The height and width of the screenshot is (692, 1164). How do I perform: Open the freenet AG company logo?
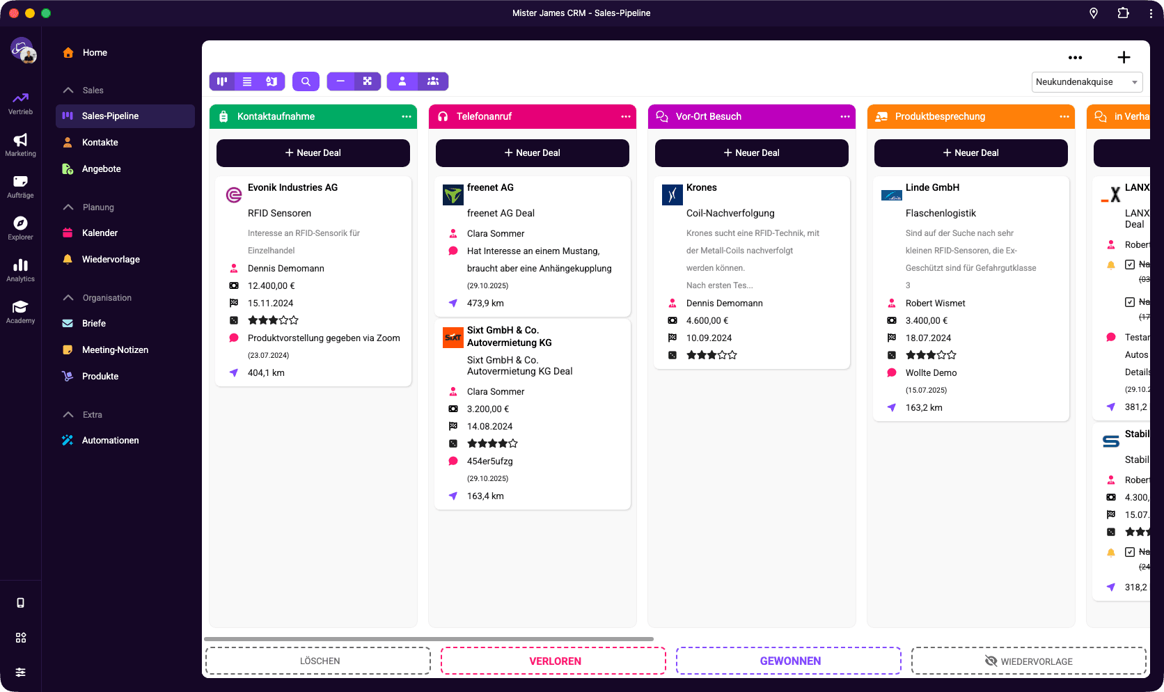[453, 195]
